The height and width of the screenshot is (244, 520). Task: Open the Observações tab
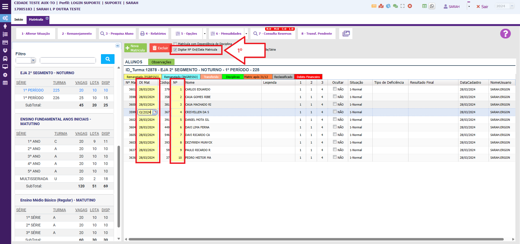click(x=161, y=62)
